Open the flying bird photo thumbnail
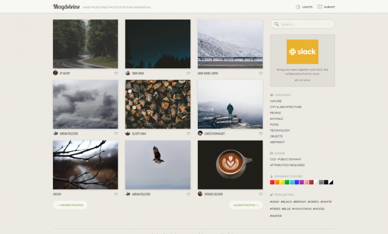The width and height of the screenshot is (388, 234). 158,165
